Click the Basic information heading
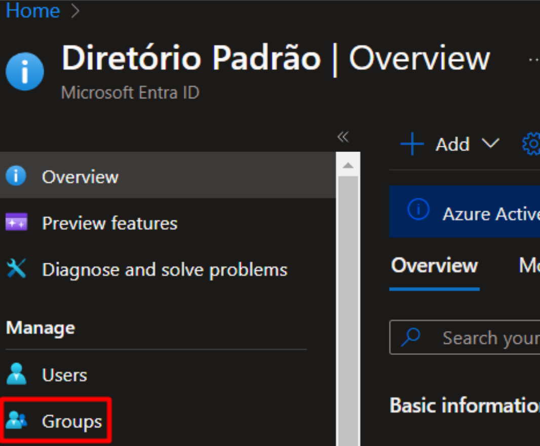The image size is (540, 446). (x=465, y=404)
